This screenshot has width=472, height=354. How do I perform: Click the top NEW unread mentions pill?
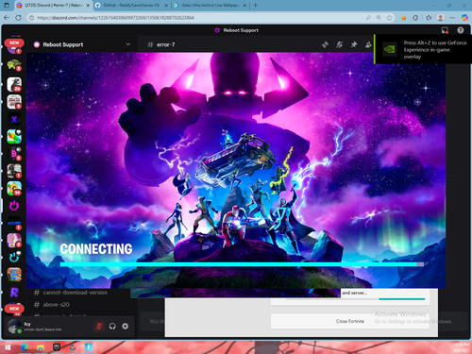click(14, 42)
